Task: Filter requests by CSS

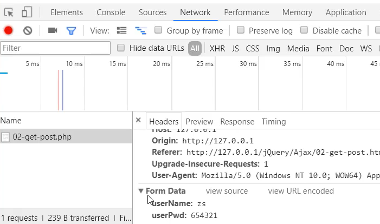Action: pyautogui.click(x=253, y=48)
